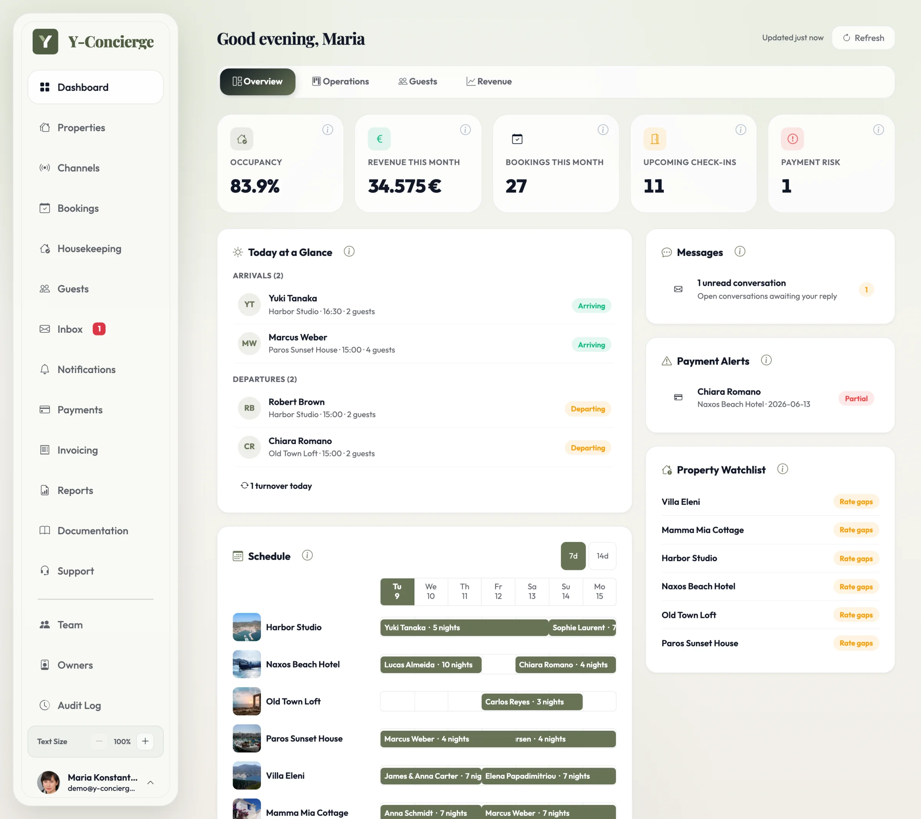Image resolution: width=921 pixels, height=819 pixels.
Task: Open Chiara Romano's payment alert
Action: [770, 398]
